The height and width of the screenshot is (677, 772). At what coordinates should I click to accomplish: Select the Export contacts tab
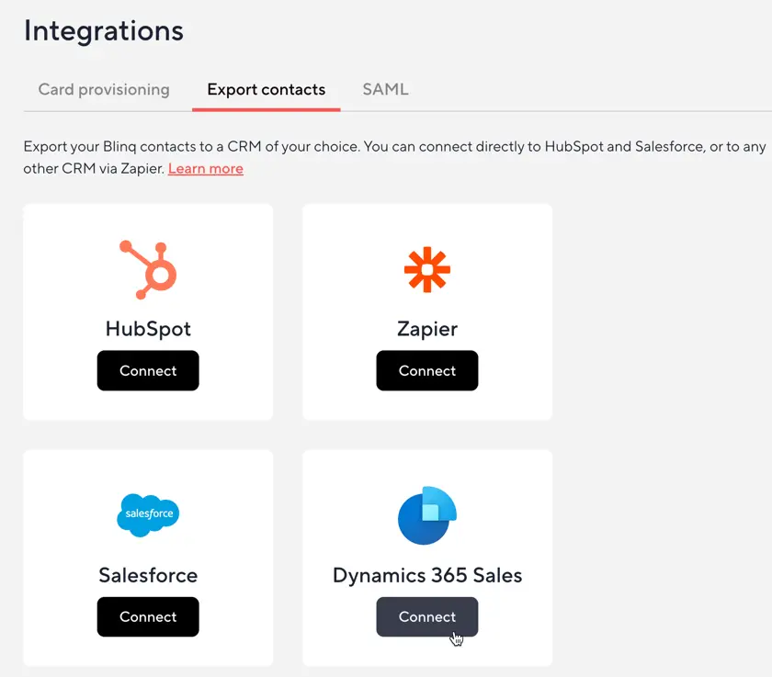pos(266,89)
